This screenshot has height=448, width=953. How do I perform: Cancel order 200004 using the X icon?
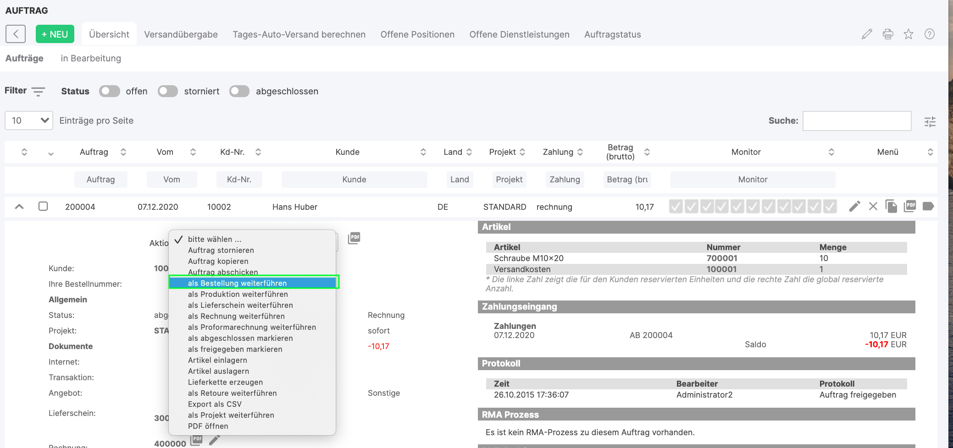(x=873, y=207)
